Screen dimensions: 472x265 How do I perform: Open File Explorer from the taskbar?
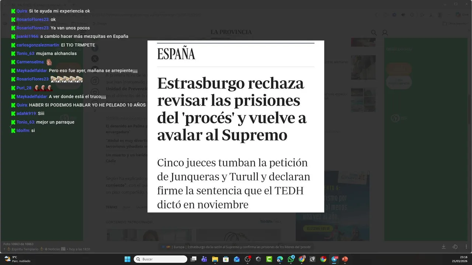coord(215,259)
